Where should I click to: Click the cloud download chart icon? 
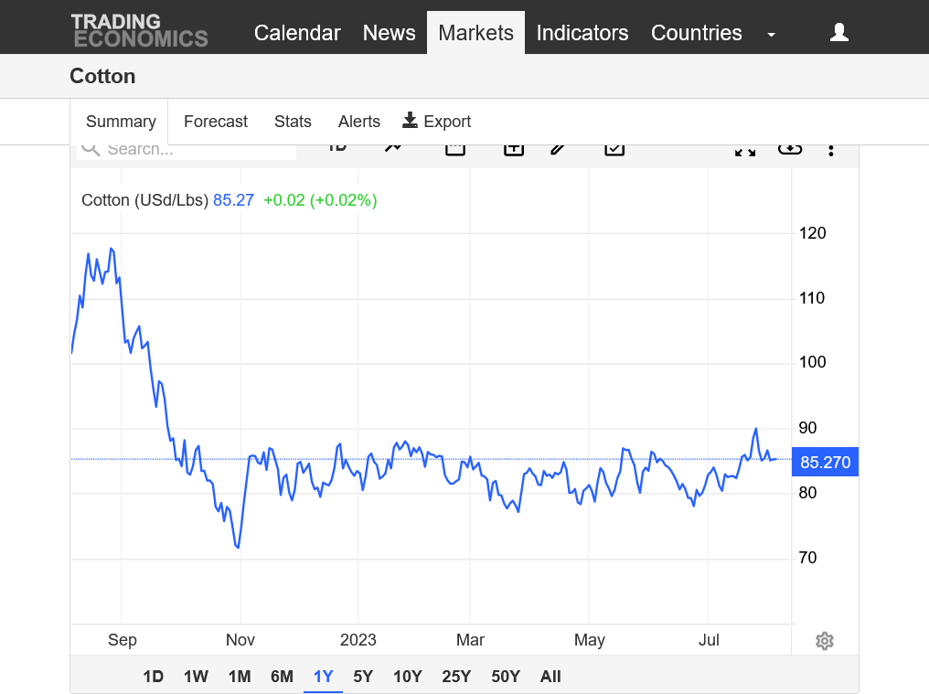coord(790,149)
